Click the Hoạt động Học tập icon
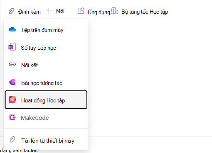The image size is (212, 153). pos(12,100)
